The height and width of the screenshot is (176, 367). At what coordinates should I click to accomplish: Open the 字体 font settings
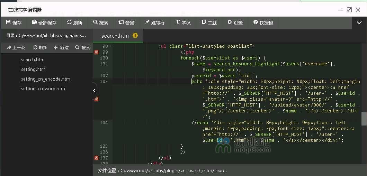[183, 23]
